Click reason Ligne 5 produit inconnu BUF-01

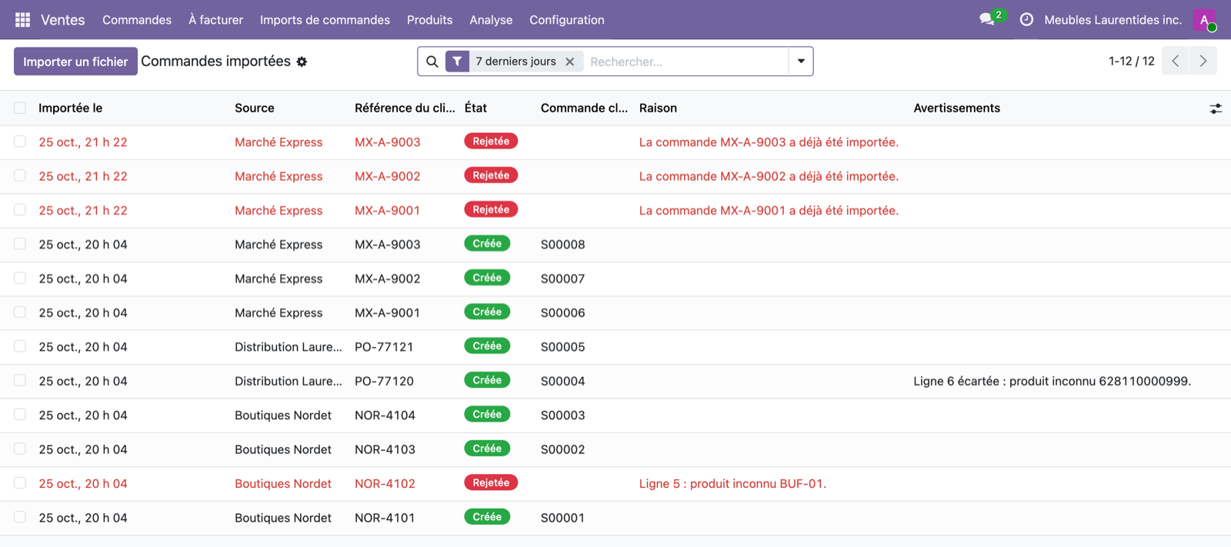(x=732, y=484)
